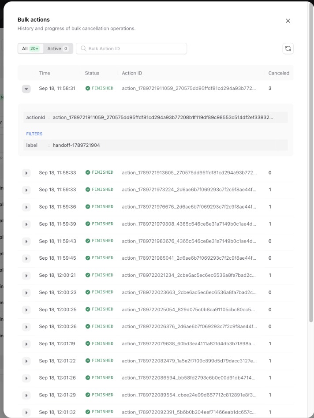Expand the Sep 18, 12:00:26 row
The height and width of the screenshot is (418, 314).
(26, 327)
